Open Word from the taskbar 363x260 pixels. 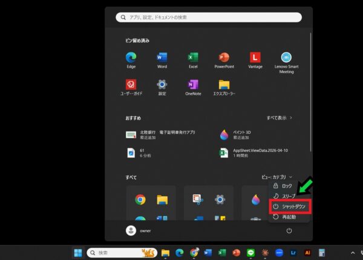(x=208, y=253)
